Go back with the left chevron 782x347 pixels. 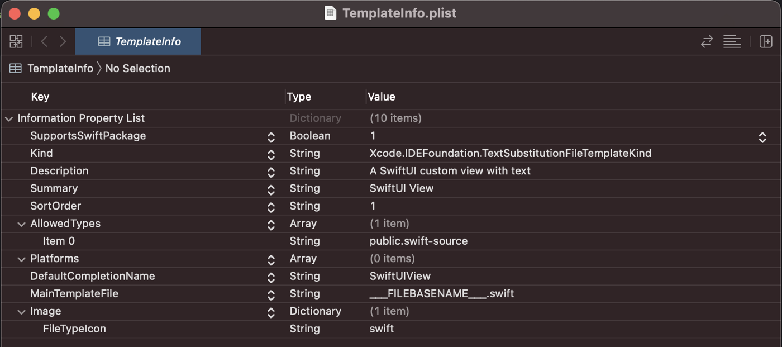coord(44,41)
